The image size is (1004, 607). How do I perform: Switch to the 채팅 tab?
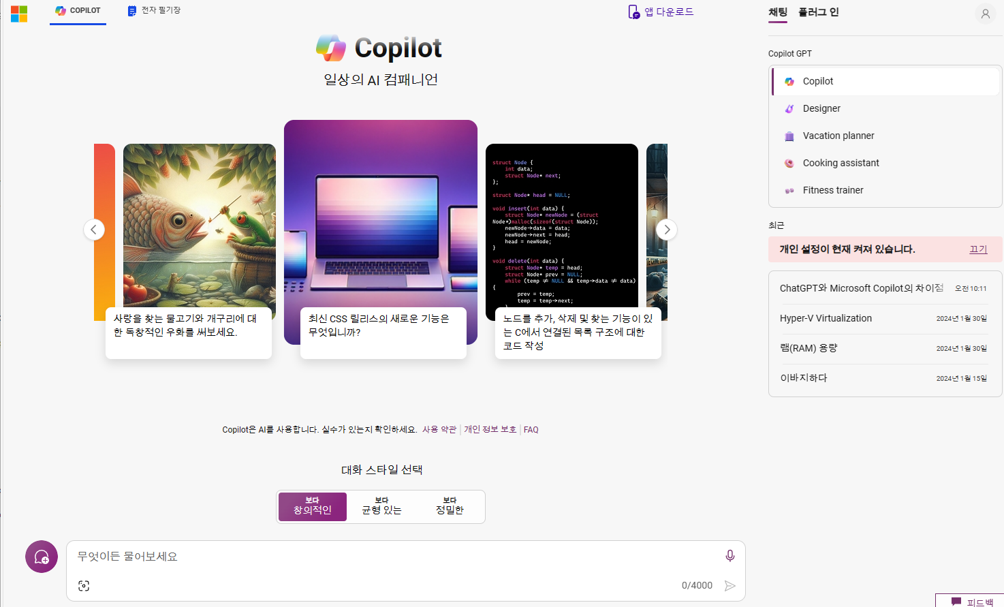tap(778, 12)
